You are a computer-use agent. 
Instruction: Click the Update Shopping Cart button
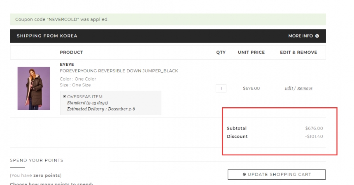coord(277,174)
